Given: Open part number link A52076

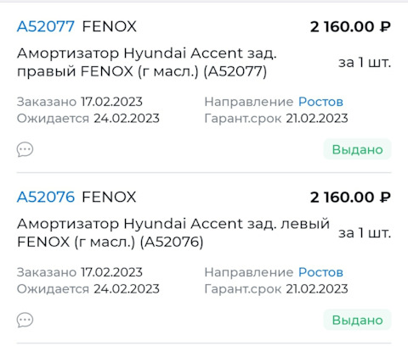Looking at the screenshot, I should point(46,197).
